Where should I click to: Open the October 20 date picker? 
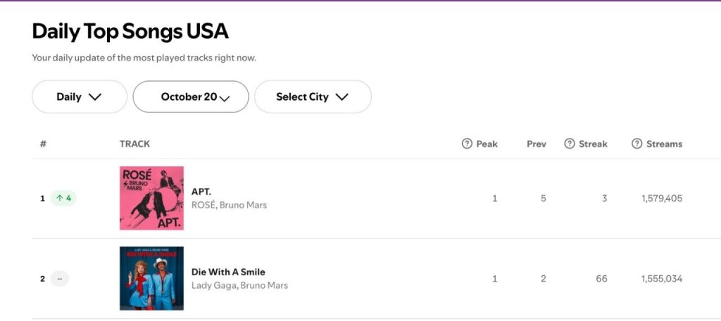(191, 97)
